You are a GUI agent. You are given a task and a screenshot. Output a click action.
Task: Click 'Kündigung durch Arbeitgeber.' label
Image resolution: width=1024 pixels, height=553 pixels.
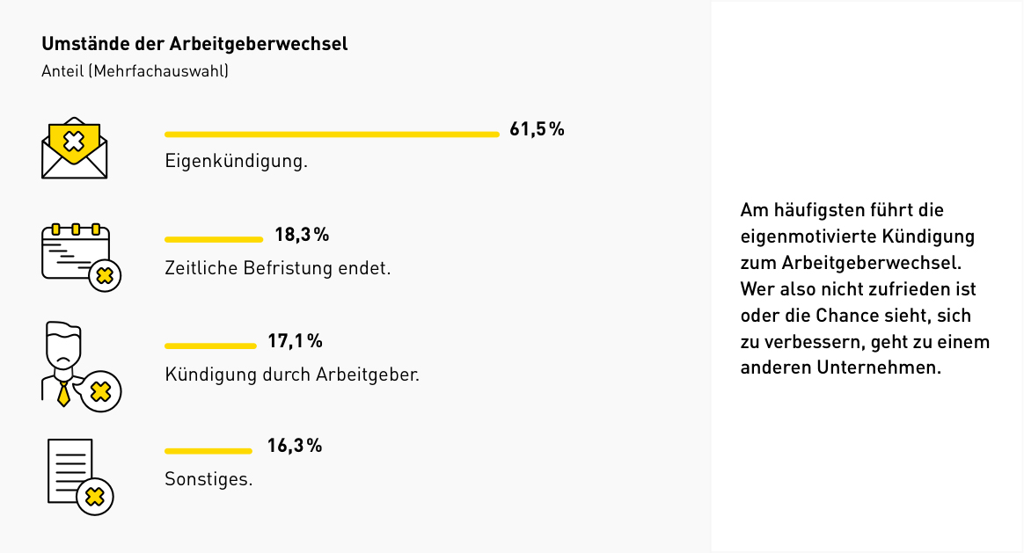tap(292, 375)
